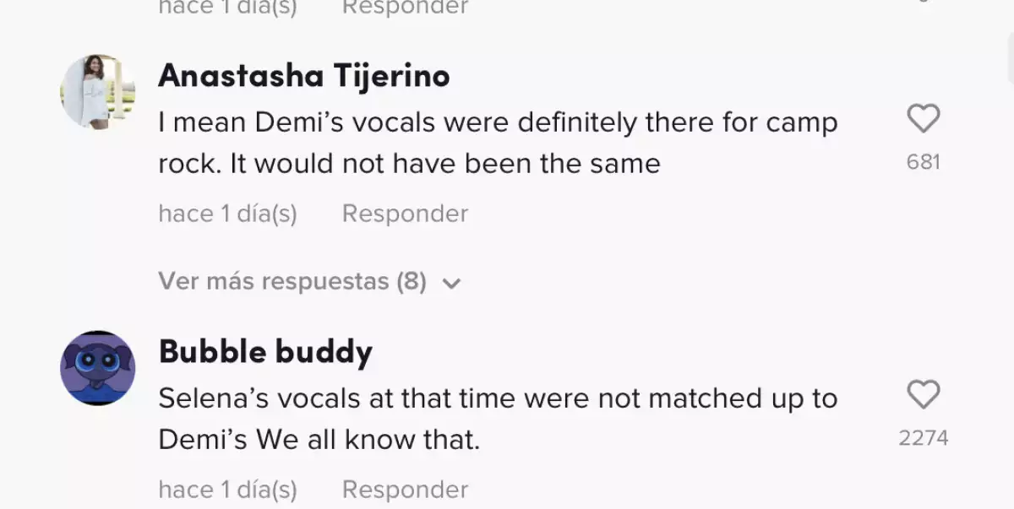1014x509 pixels.
Task: Click the cut-off timestamp at the very top
Action: click(227, 8)
